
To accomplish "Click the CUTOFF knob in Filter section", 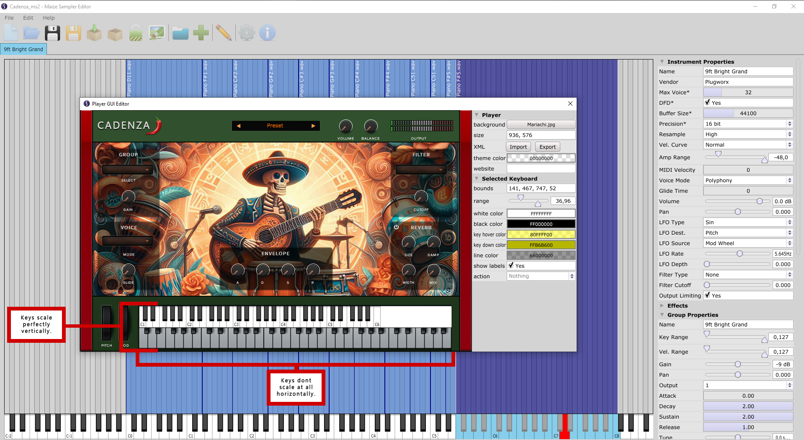I will (x=421, y=197).
